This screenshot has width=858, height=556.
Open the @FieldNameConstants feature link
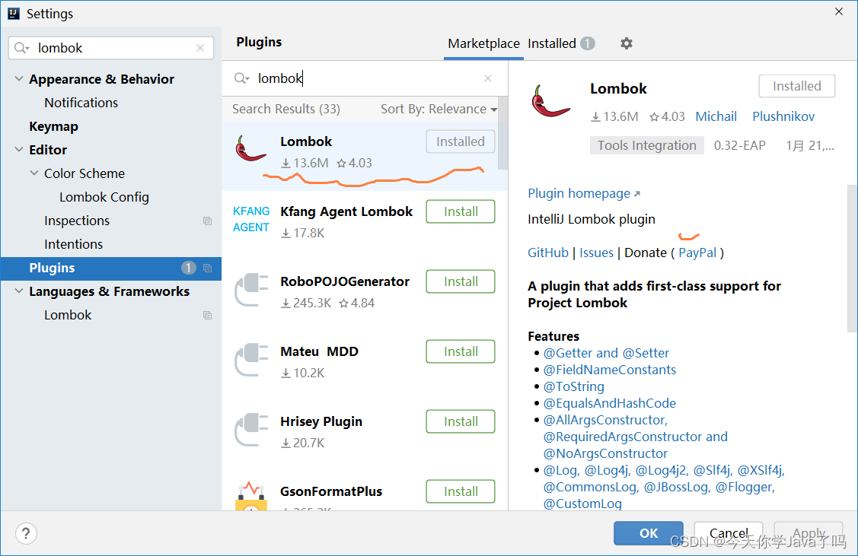pyautogui.click(x=610, y=370)
